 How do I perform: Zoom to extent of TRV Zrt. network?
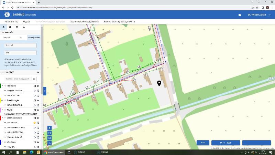click(x=38, y=147)
